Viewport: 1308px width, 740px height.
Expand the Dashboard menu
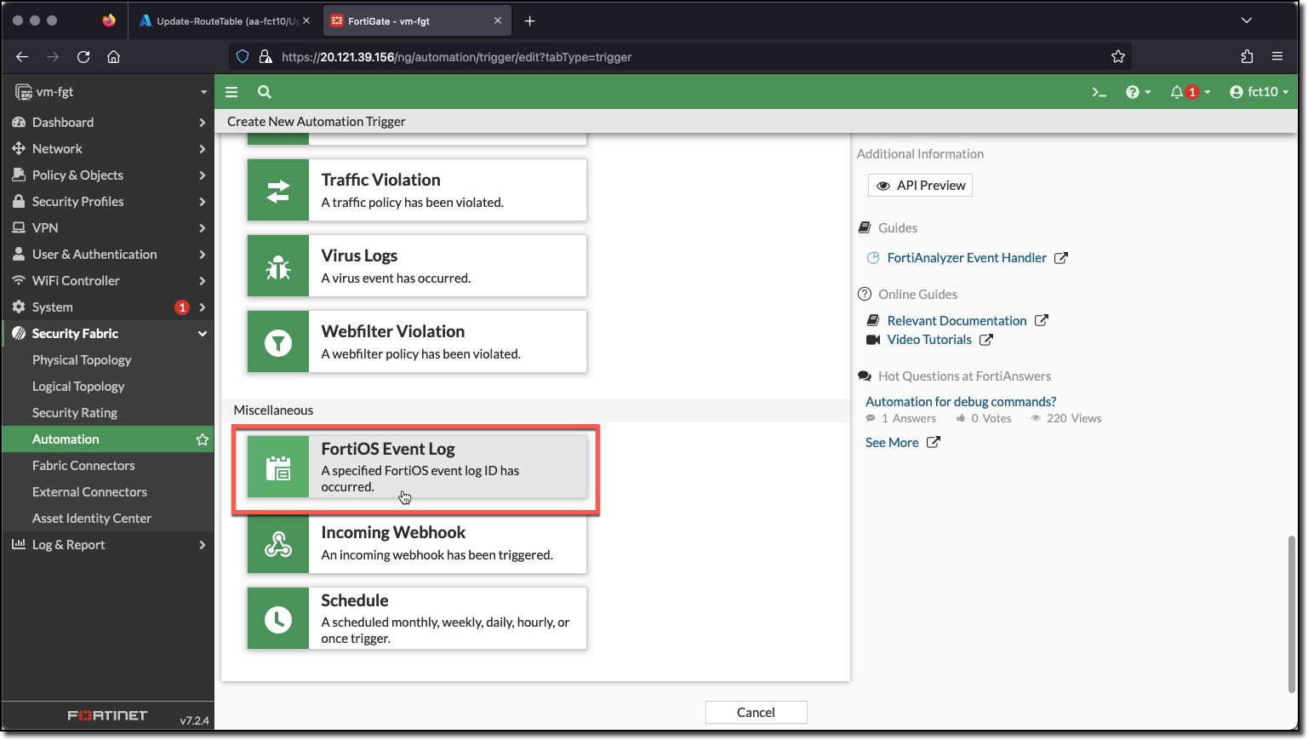[x=108, y=123]
